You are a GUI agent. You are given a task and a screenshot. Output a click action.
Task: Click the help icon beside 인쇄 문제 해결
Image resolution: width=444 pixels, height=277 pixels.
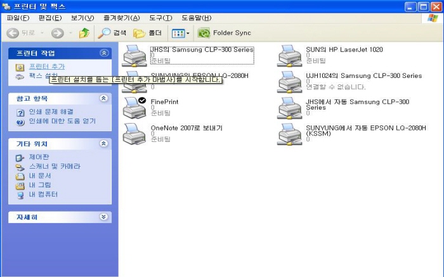point(20,113)
